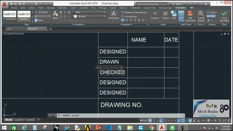Toggle Italic text formatting
The height and width of the screenshot is (131, 233).
65,12
